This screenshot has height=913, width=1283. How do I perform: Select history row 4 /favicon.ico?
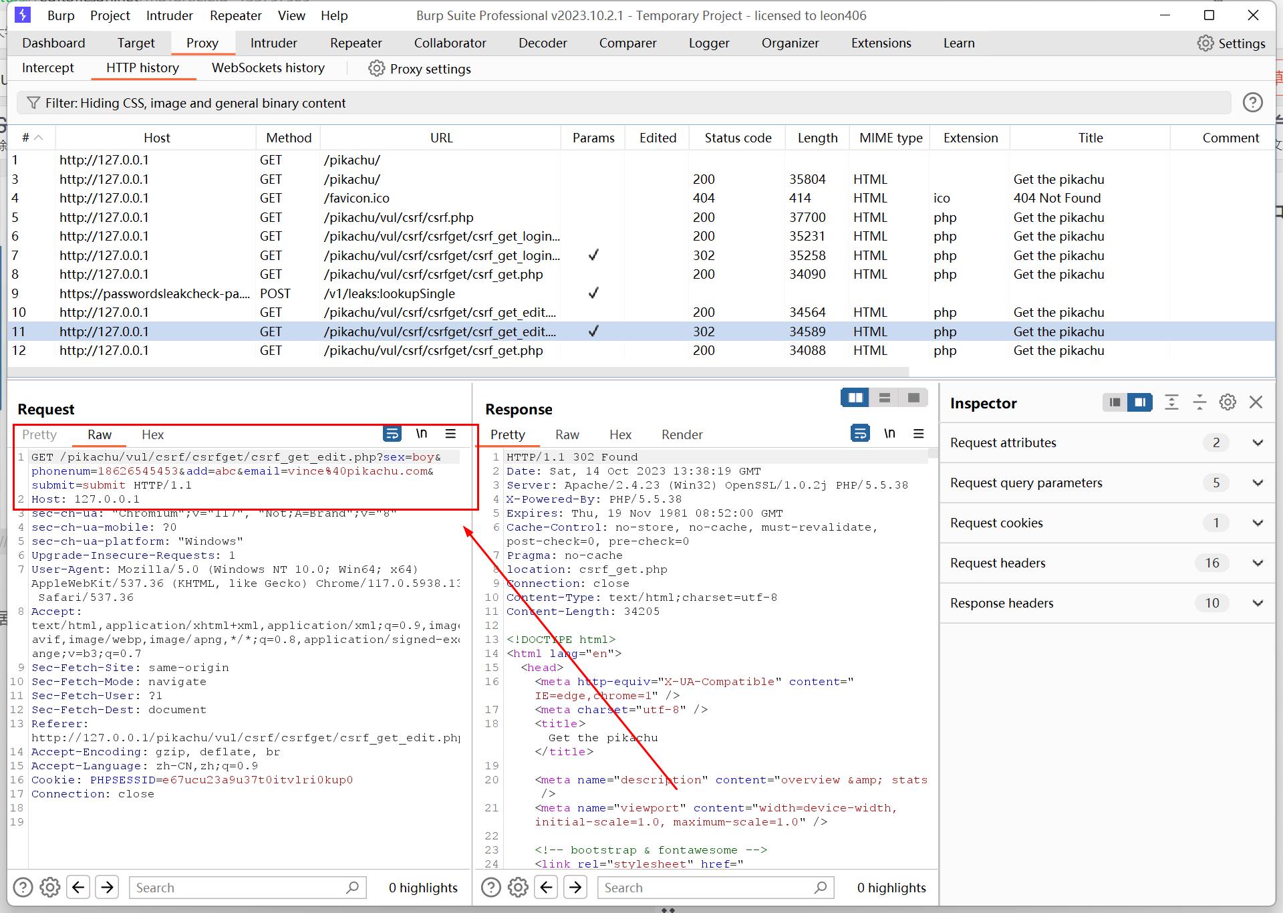(x=641, y=198)
